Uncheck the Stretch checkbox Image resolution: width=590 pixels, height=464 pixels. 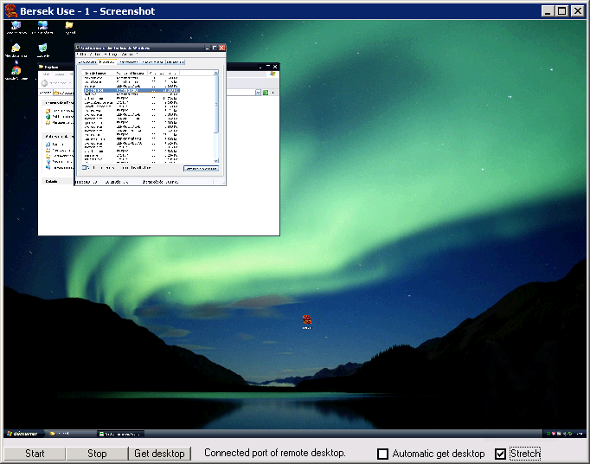(x=500, y=454)
